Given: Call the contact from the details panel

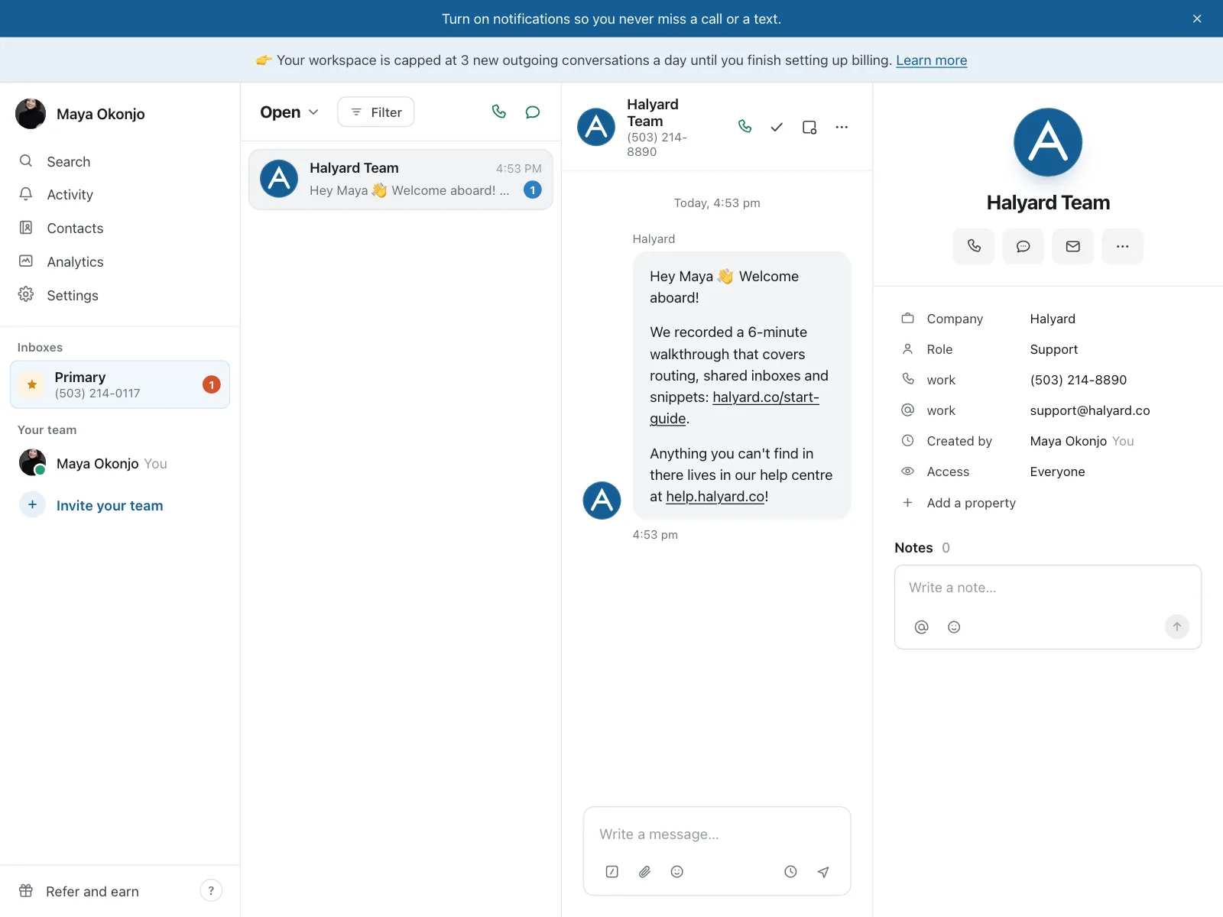Looking at the screenshot, I should (974, 246).
